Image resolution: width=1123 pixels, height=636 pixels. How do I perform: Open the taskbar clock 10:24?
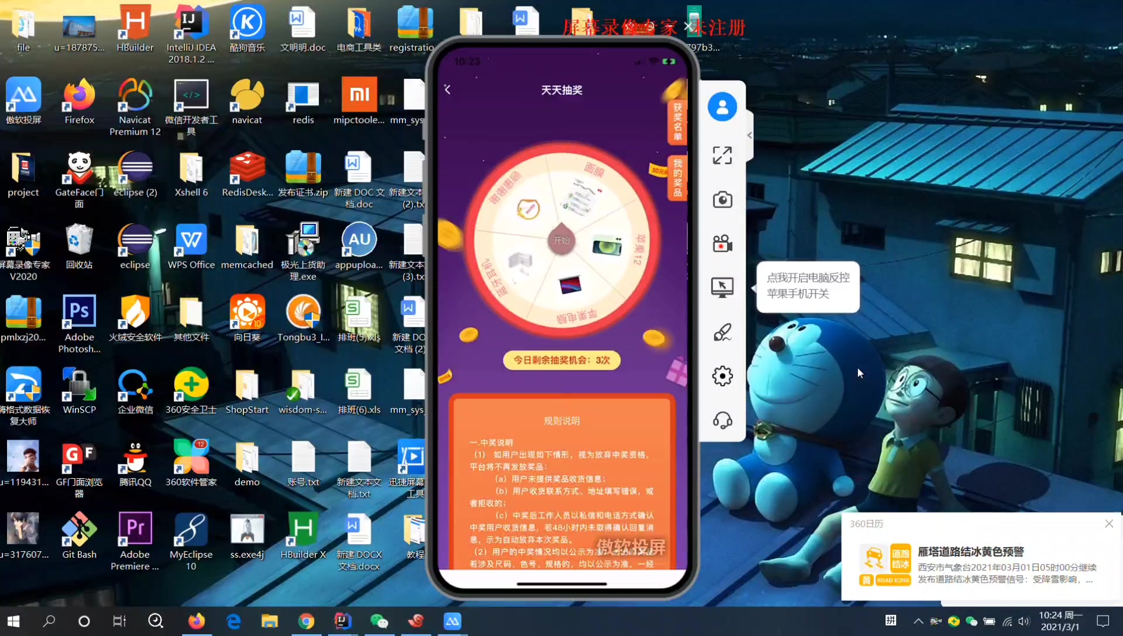[x=1060, y=621]
